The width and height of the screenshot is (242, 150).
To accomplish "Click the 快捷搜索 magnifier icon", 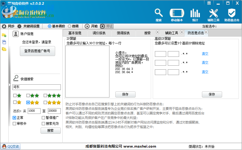I will coord(16,78).
